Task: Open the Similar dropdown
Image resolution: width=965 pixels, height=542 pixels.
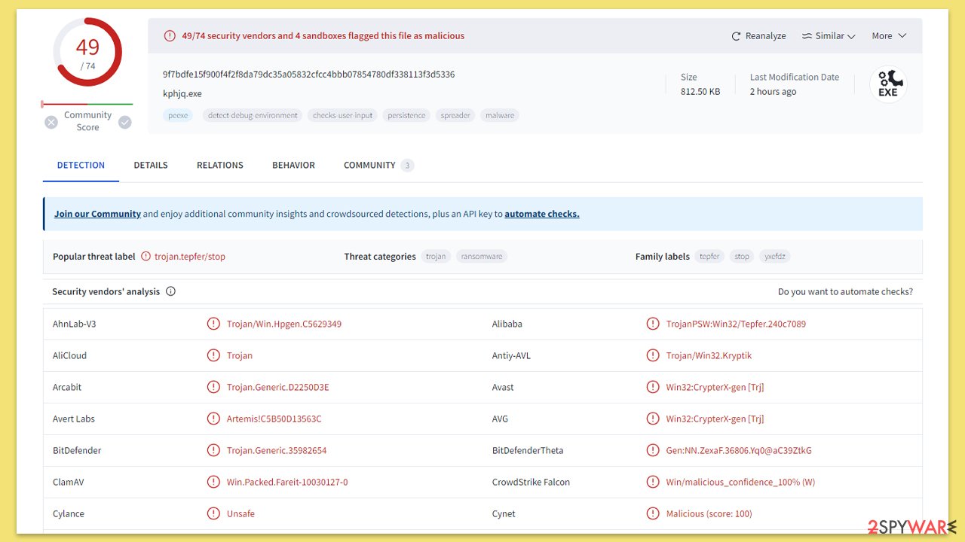Action: (x=829, y=35)
